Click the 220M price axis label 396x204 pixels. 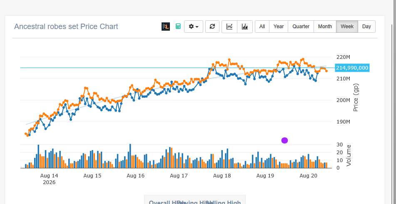tap(343, 57)
